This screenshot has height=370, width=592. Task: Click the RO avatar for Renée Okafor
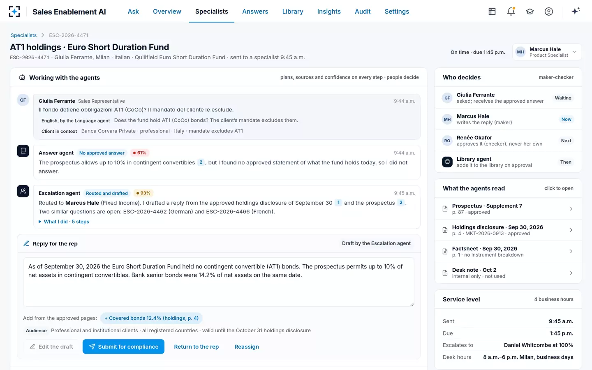point(447,141)
